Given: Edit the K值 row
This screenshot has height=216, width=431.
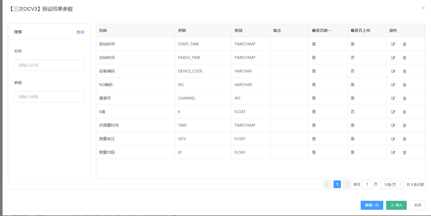Looking at the screenshot, I should [393, 112].
